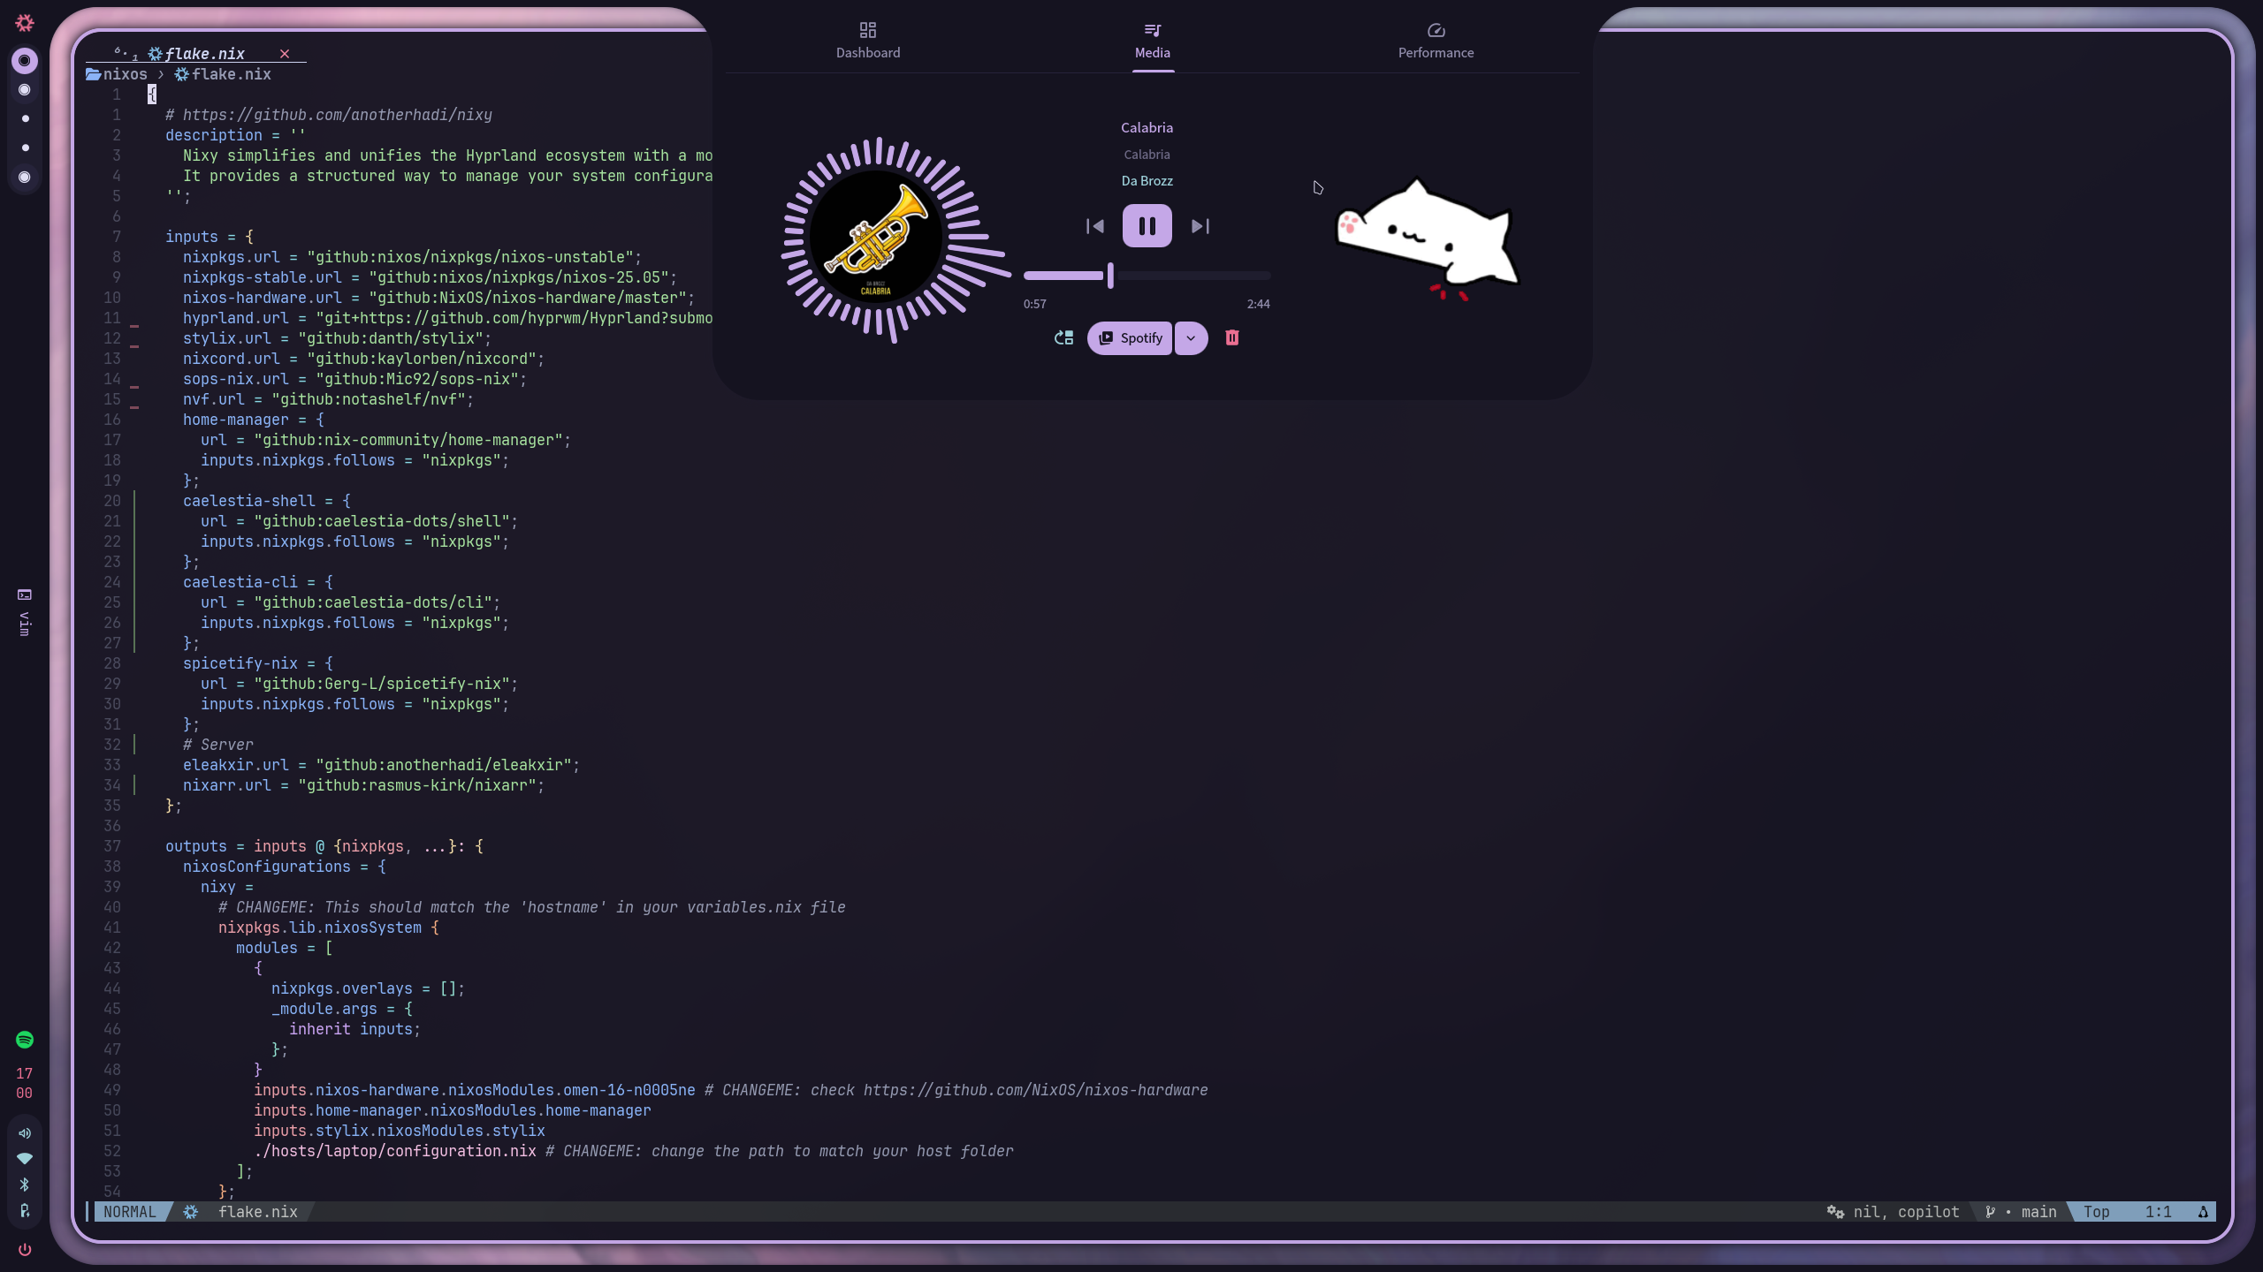Close the flake.nix buffer tab

(x=285, y=54)
